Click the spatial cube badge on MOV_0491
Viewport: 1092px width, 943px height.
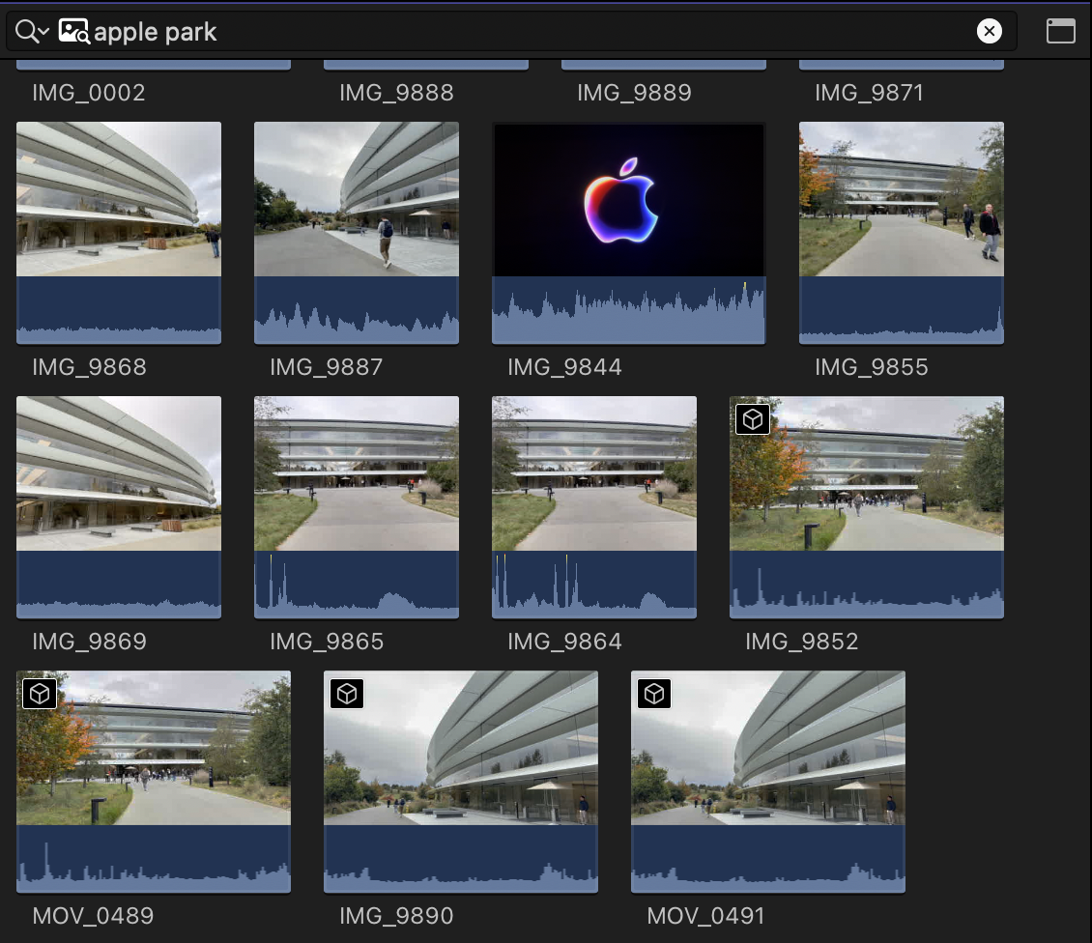[x=654, y=694]
